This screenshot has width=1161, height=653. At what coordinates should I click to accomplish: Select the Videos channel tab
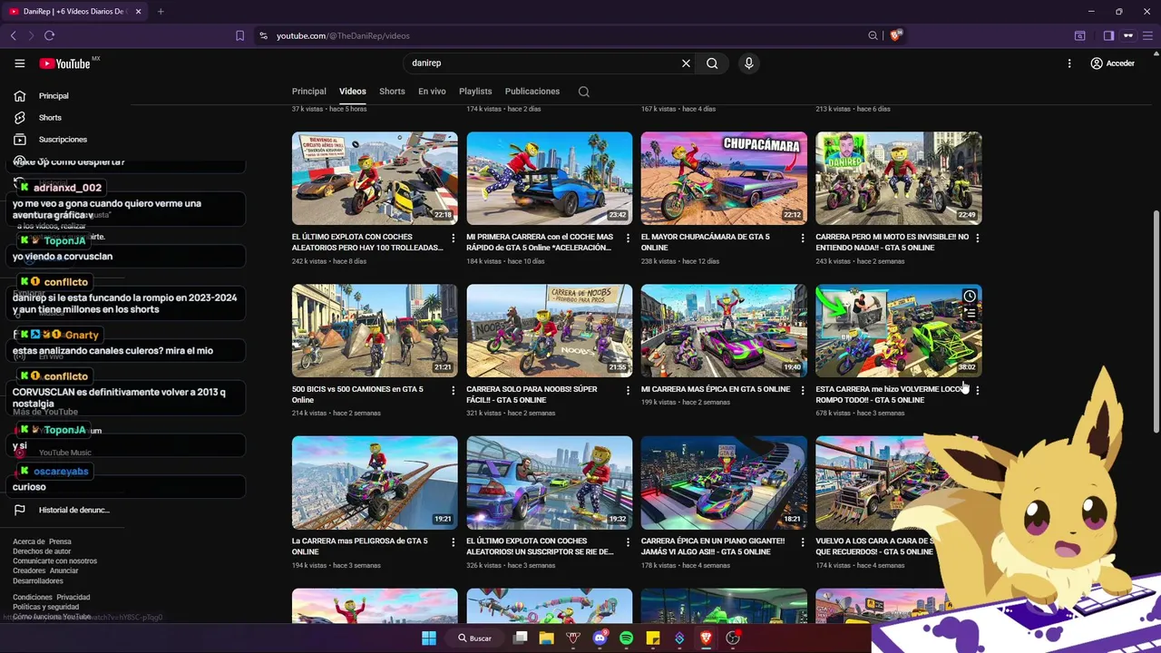(x=353, y=92)
